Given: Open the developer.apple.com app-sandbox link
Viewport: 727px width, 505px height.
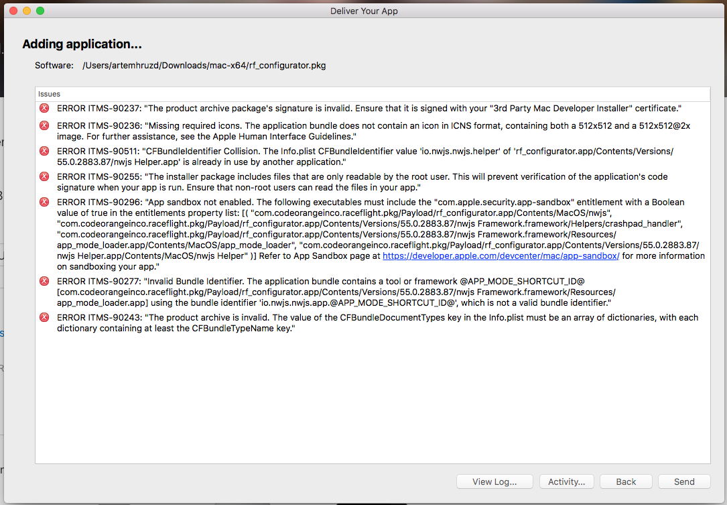Looking at the screenshot, I should pos(501,256).
